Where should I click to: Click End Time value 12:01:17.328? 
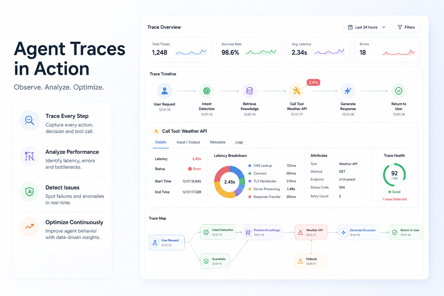192,192
